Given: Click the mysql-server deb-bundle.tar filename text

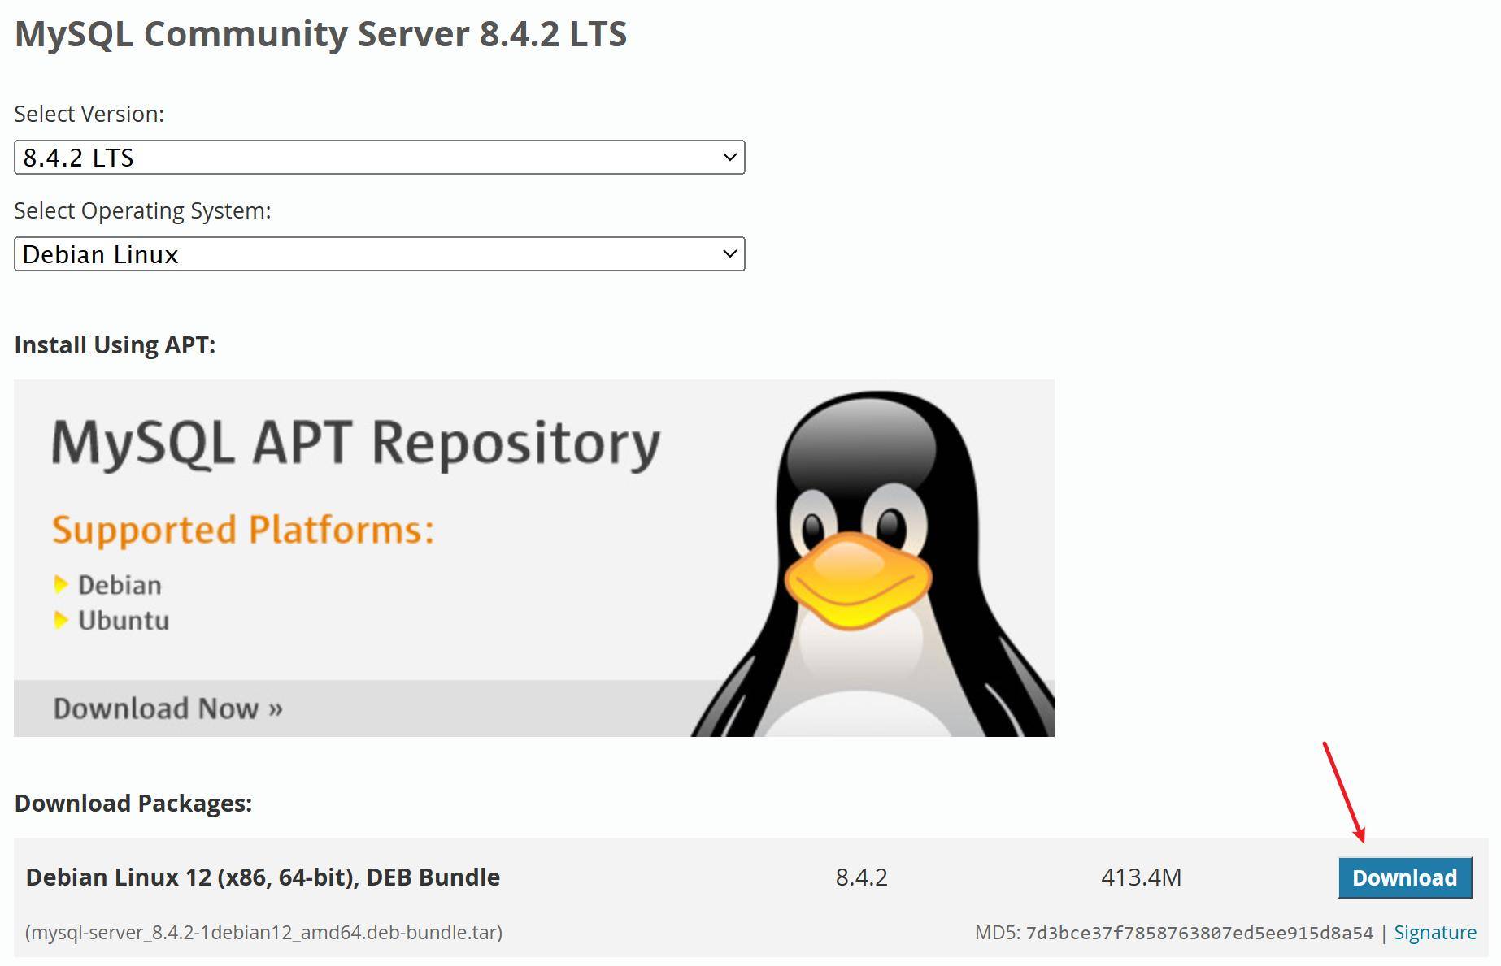Looking at the screenshot, I should 264,933.
